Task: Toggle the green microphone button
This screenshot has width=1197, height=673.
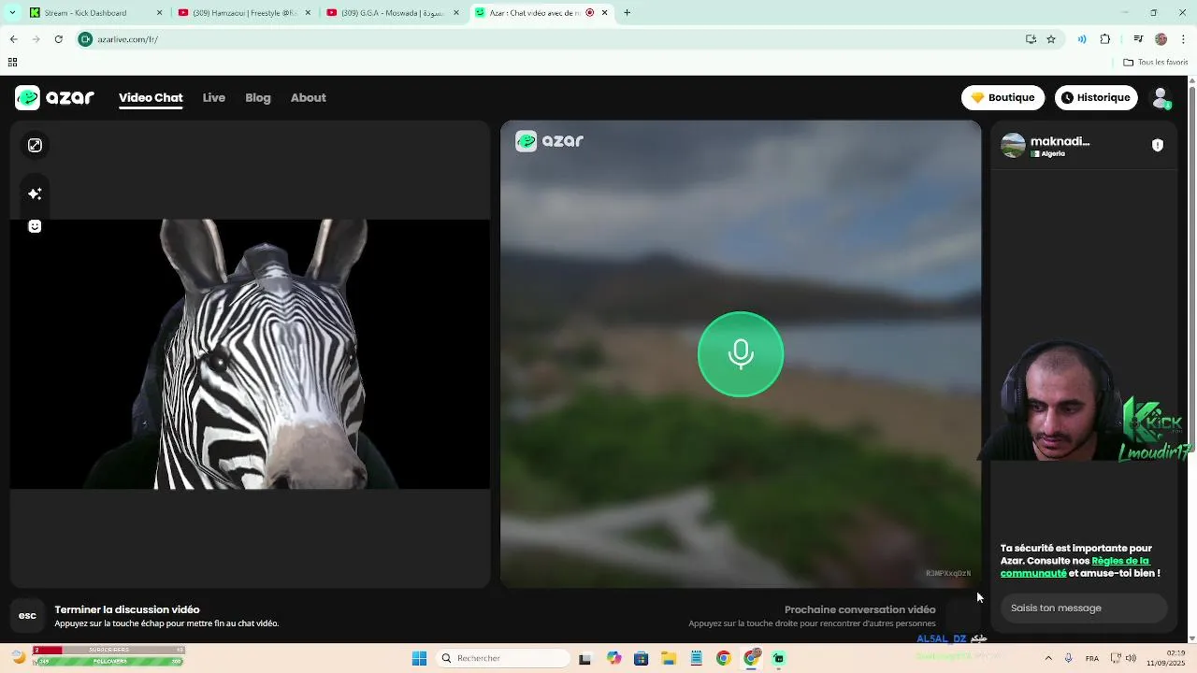Action: (x=741, y=354)
